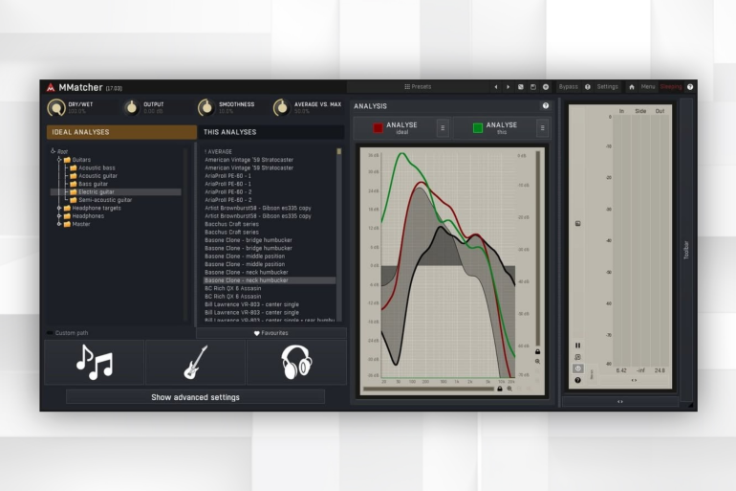Click Show advanced settings button
Screen dimensions: 736x491
click(x=195, y=397)
